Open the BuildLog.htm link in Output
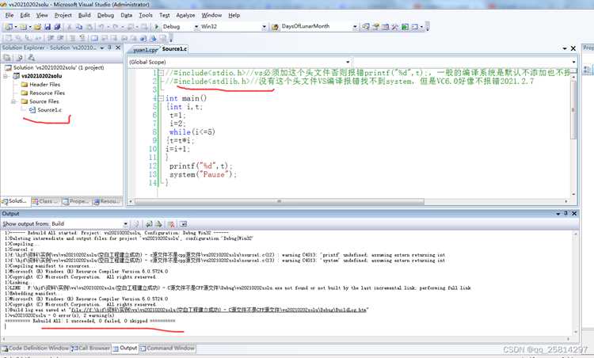The image size is (594, 358). (x=218, y=310)
